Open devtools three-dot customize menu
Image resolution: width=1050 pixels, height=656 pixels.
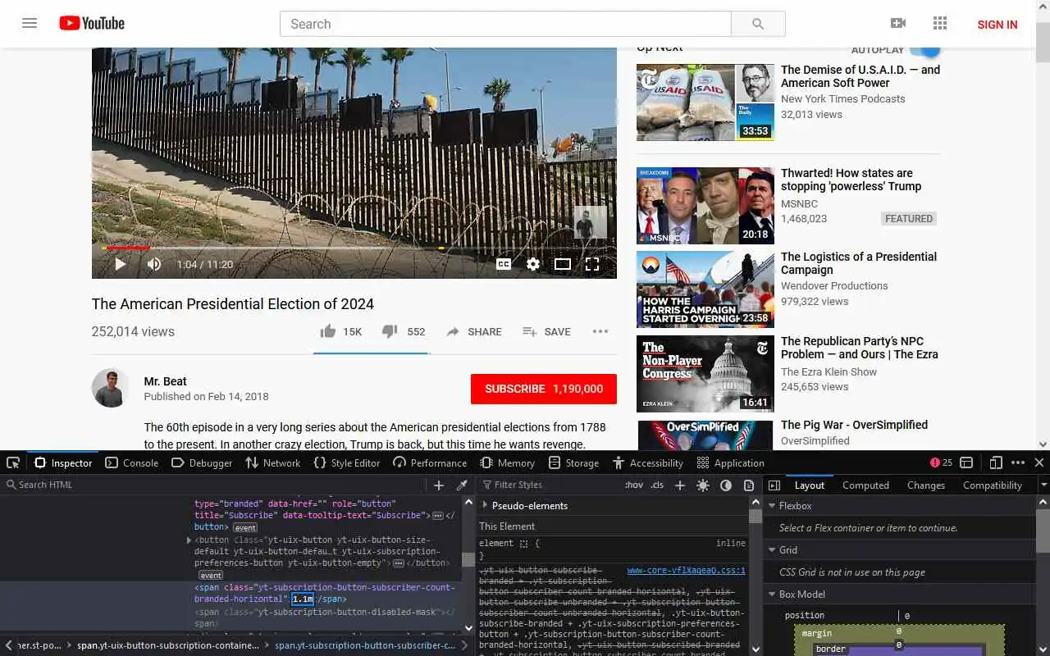pyautogui.click(x=1018, y=462)
